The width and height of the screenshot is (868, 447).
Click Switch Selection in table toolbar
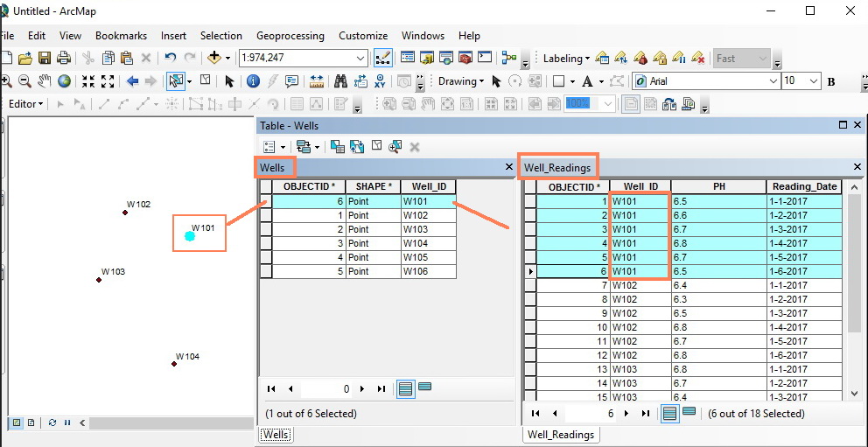357,147
